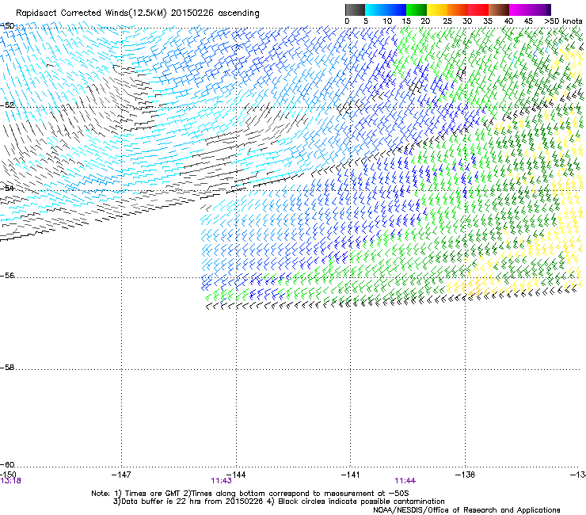Click the red 30-35 knots legend segment
The image size is (586, 515).
coord(478,10)
